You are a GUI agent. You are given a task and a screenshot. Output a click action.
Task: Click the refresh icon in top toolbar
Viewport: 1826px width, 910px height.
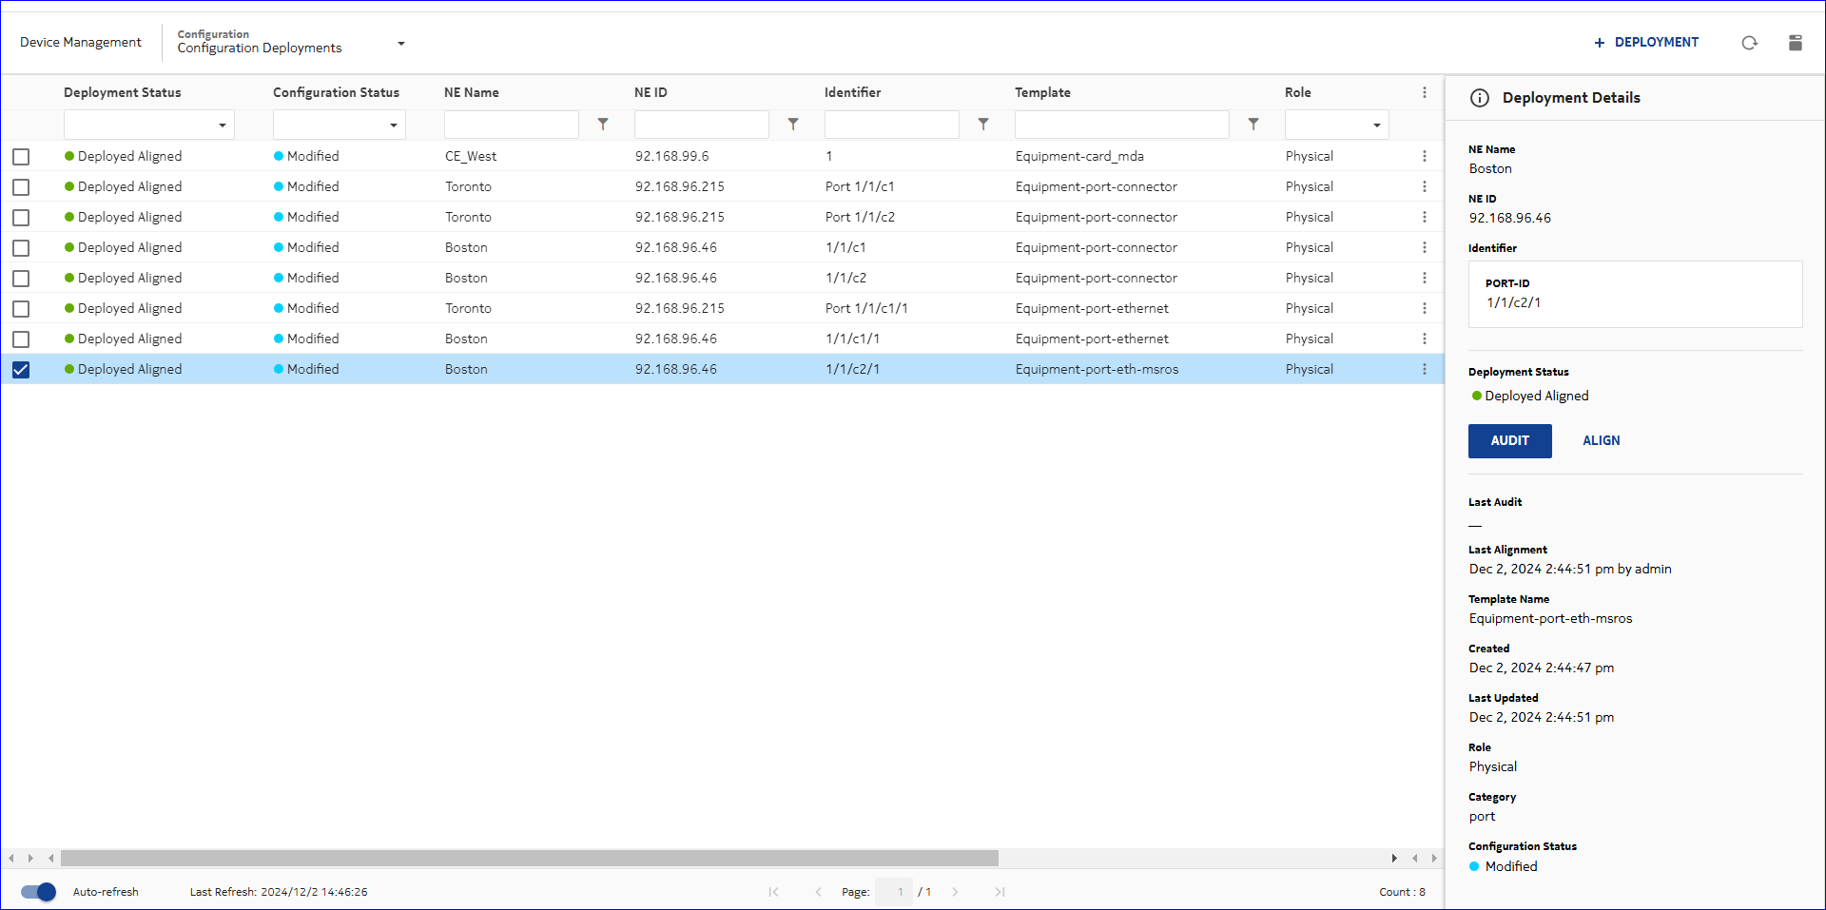tap(1749, 43)
